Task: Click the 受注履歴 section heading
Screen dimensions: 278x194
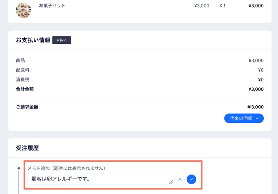Action: point(27,148)
